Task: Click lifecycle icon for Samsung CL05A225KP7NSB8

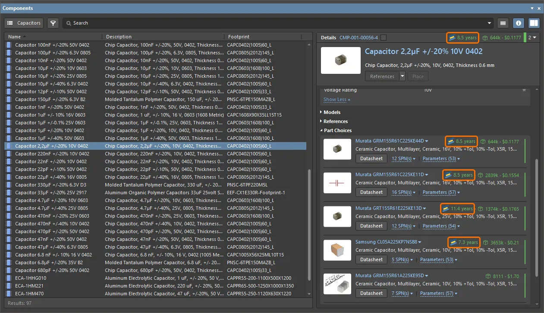Action: point(453,243)
